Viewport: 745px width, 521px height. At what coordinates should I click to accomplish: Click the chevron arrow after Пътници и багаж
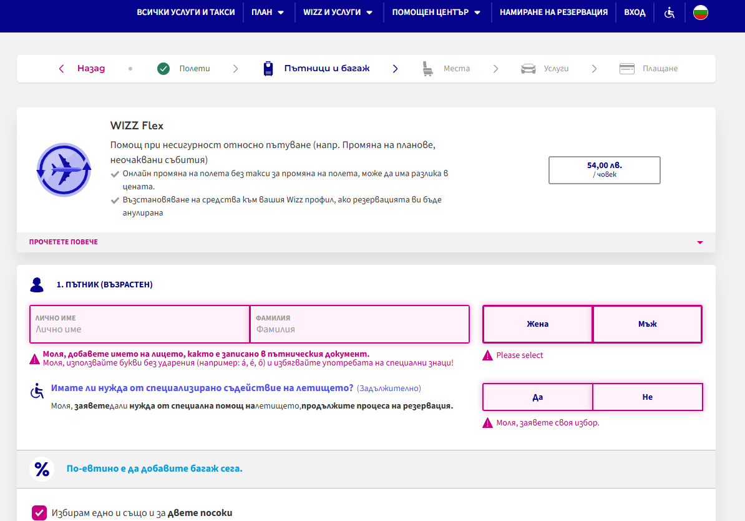pyautogui.click(x=396, y=69)
